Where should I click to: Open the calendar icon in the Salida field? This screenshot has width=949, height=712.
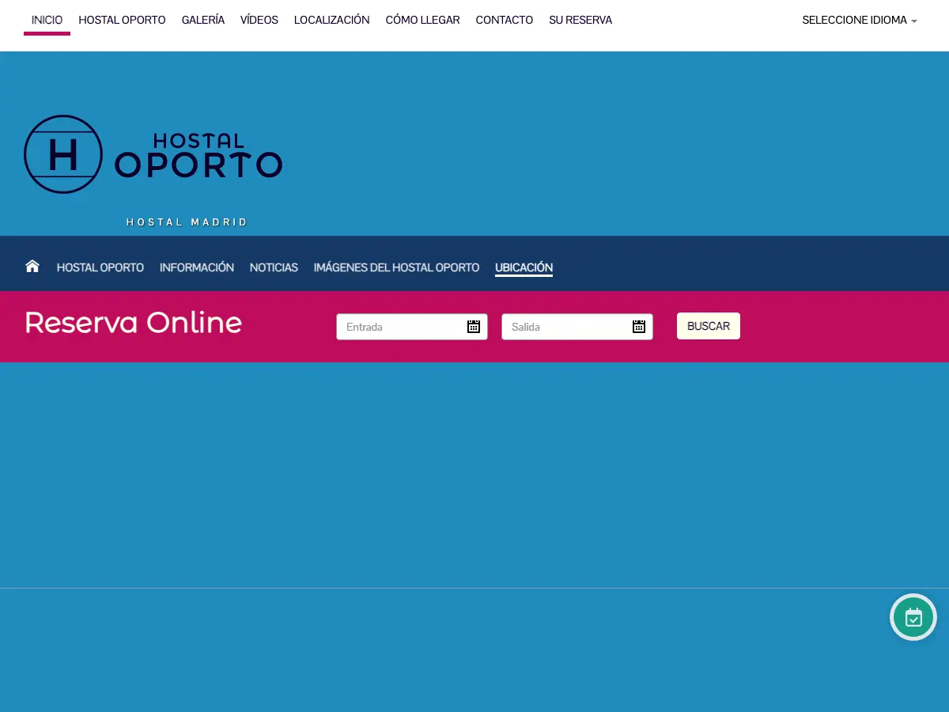click(x=639, y=327)
